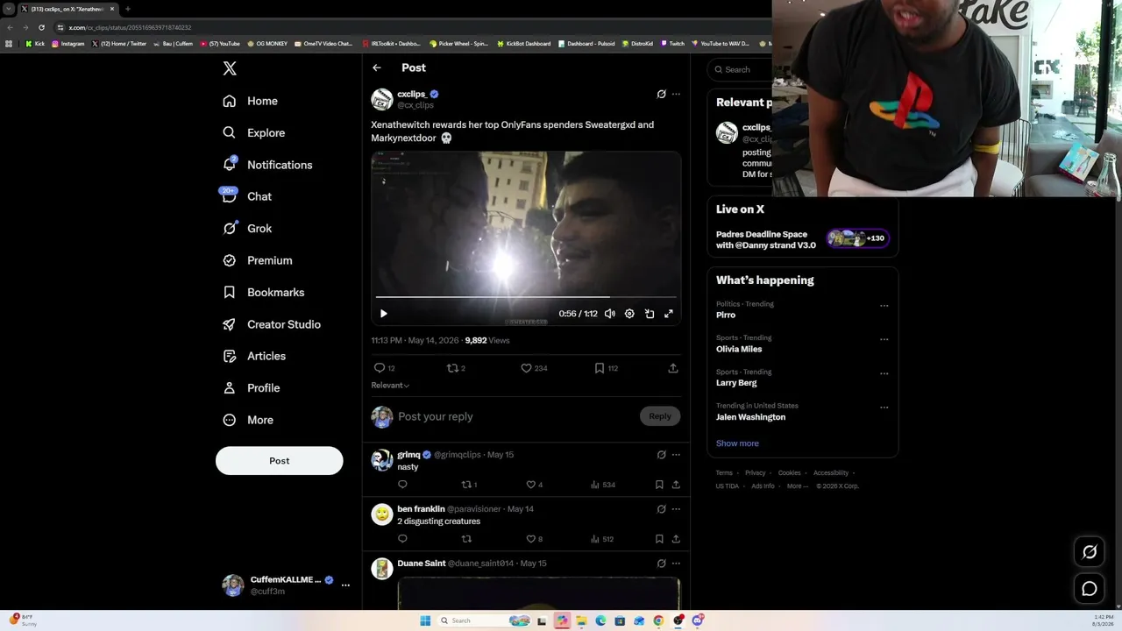Click the X Search box

pyautogui.click(x=741, y=69)
